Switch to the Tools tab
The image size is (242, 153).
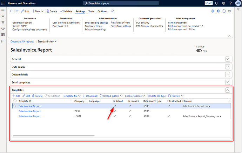tap(91, 11)
